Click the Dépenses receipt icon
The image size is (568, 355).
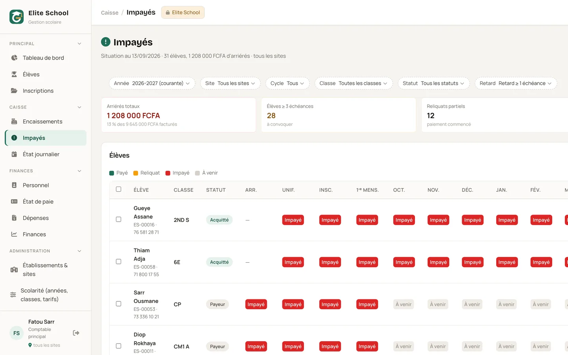coord(14,218)
